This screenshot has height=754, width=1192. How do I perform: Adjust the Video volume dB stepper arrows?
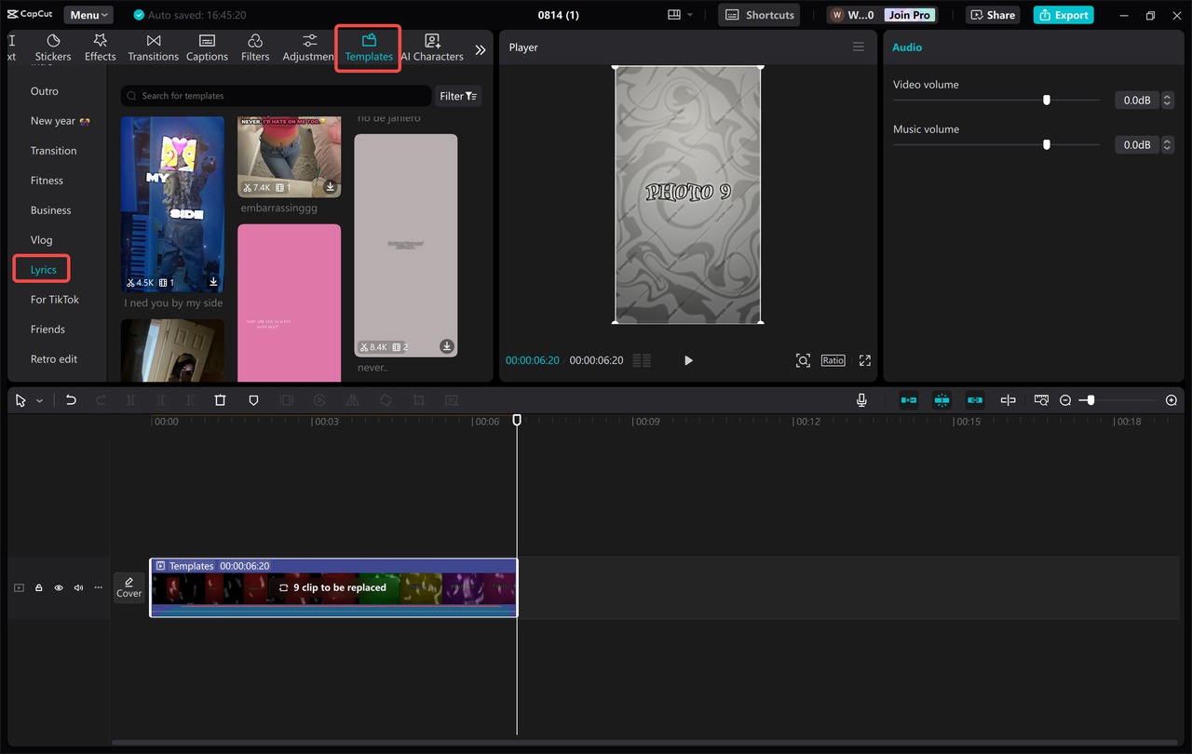(x=1168, y=100)
